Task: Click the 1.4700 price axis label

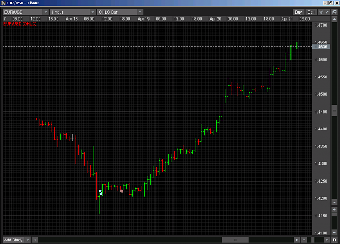Action: [x=321, y=25]
